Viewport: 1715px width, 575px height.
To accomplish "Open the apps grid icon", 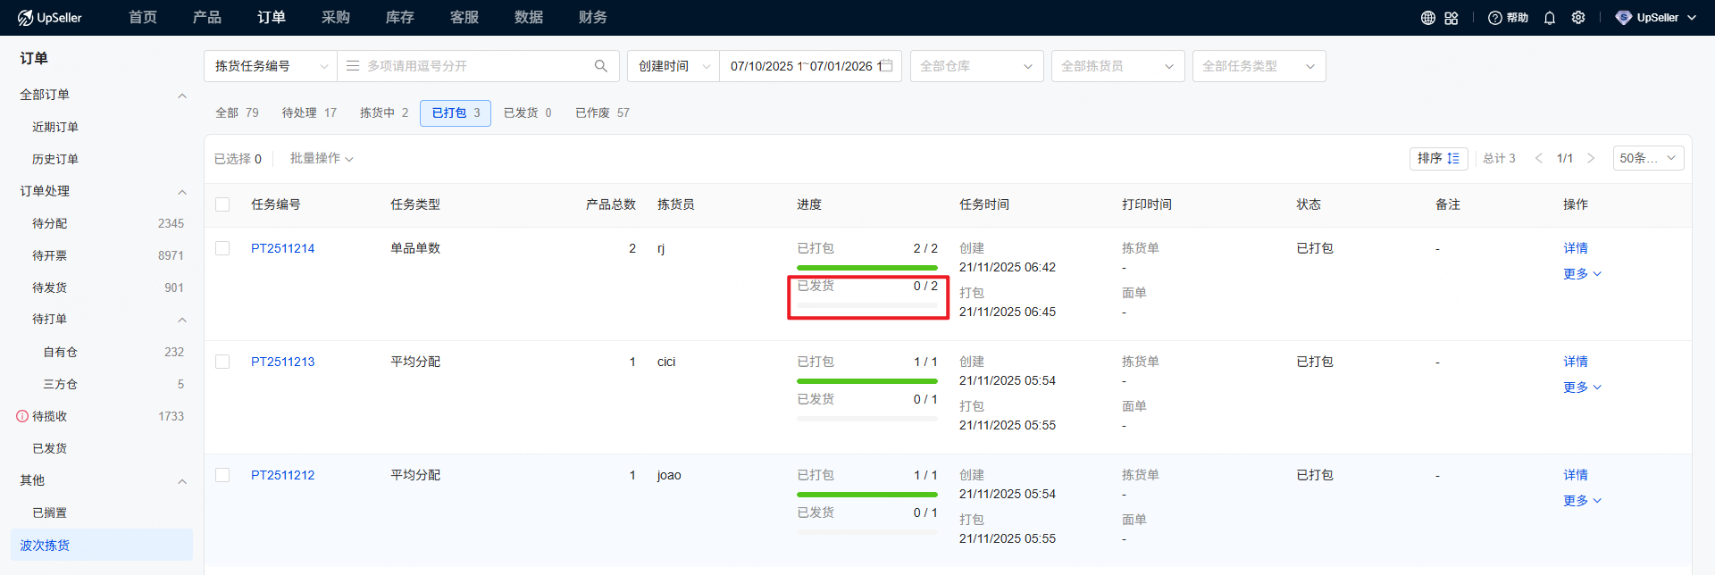I will click(1451, 18).
